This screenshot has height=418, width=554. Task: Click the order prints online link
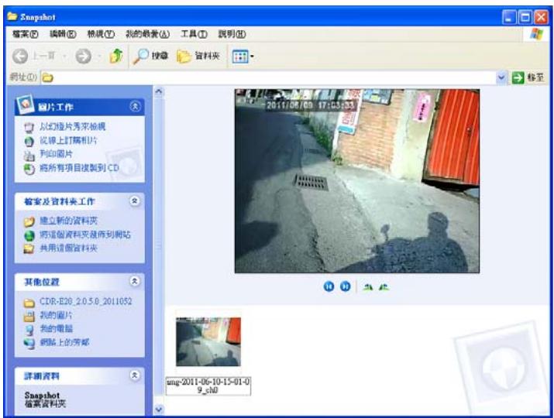point(68,140)
